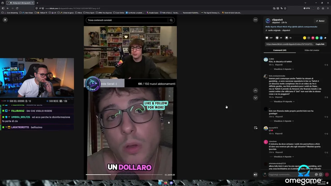Click the TikTok address bar URL
The height and width of the screenshot is (186, 331).
73,8
